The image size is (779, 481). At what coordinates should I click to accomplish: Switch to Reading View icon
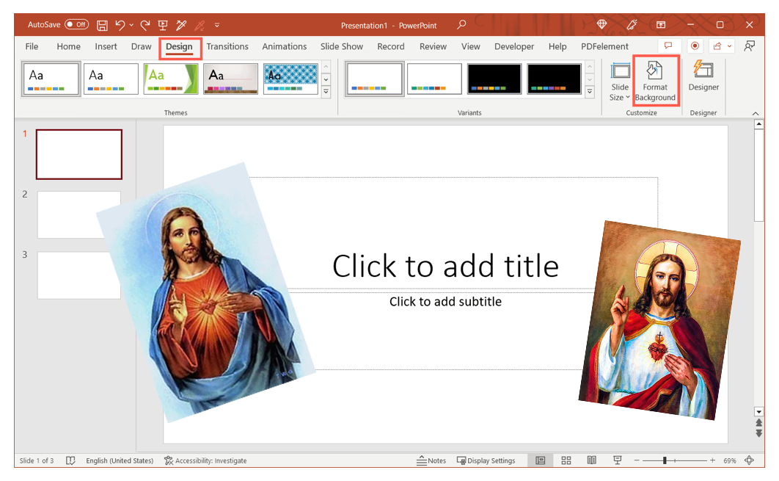click(591, 460)
